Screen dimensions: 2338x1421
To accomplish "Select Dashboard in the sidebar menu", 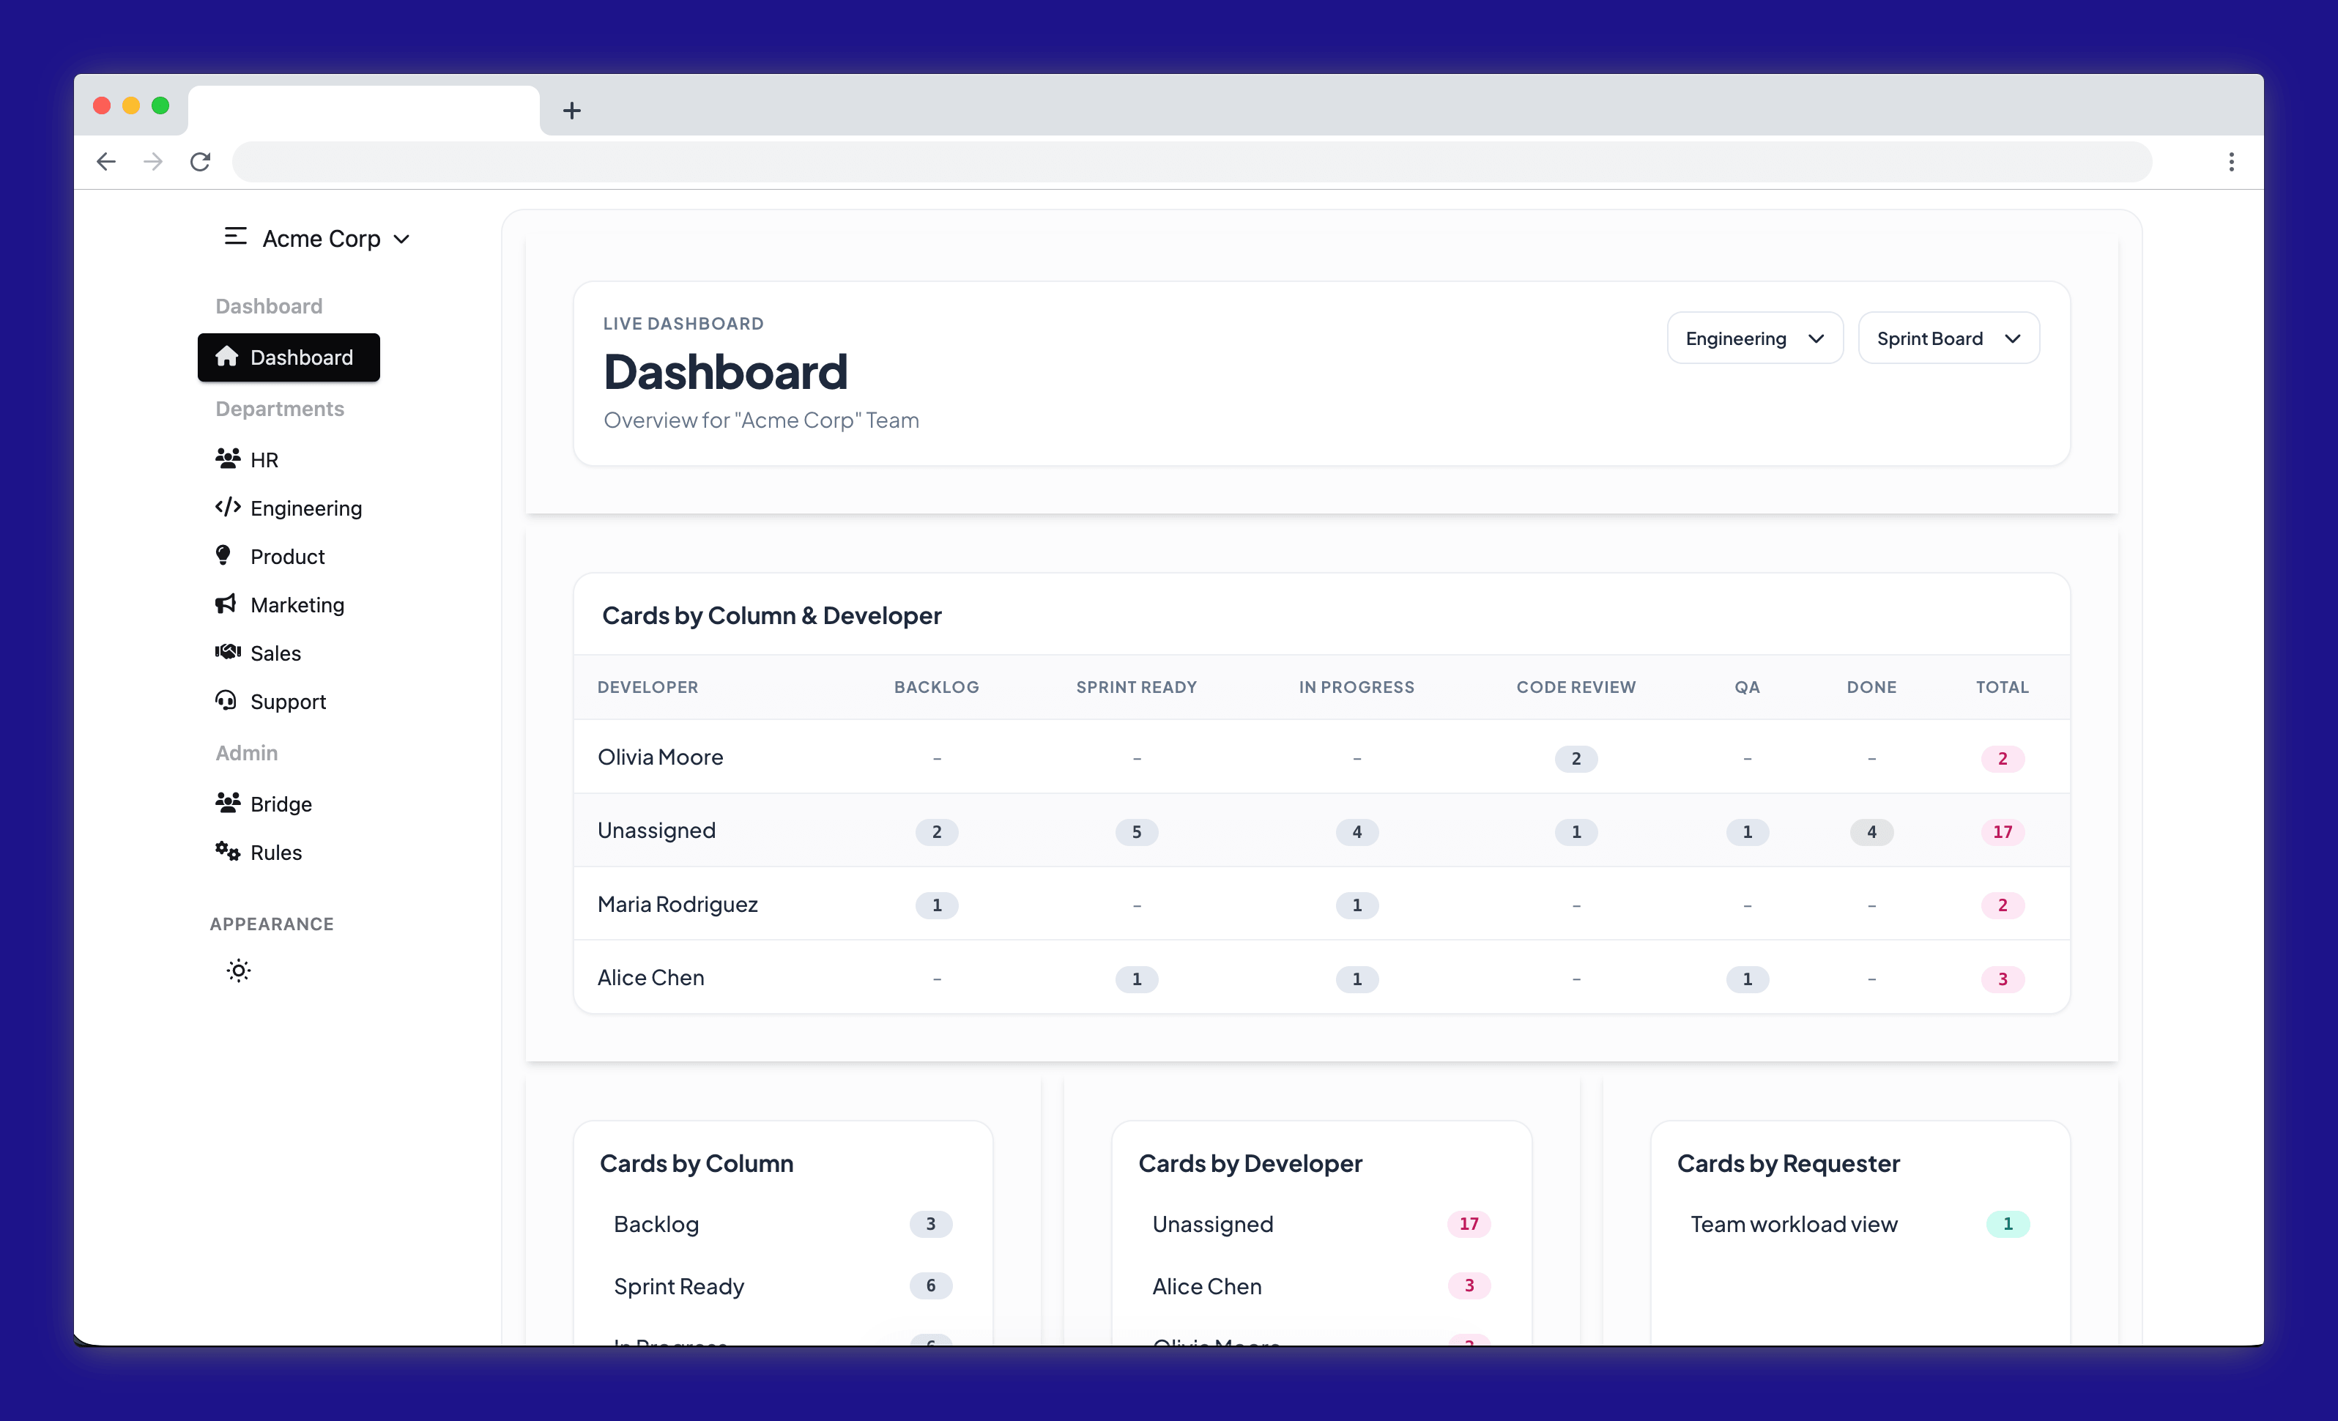I will (301, 357).
